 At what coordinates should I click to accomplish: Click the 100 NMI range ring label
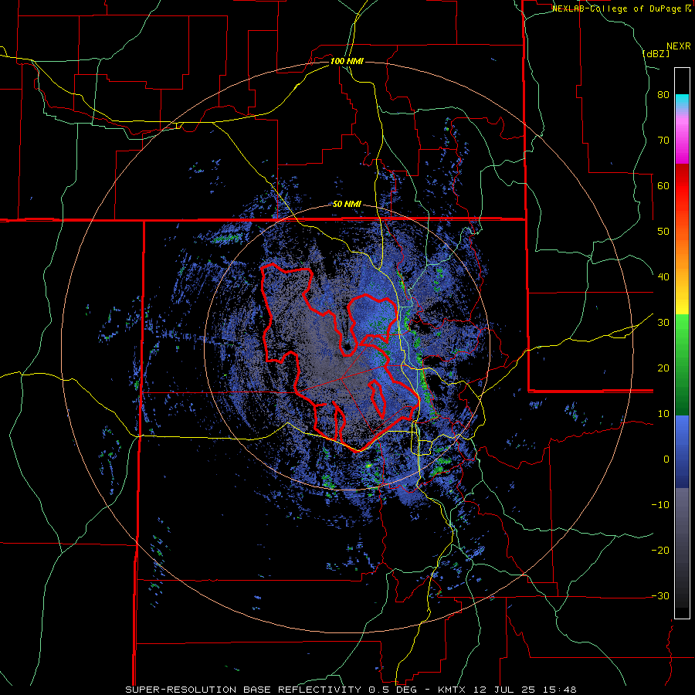(x=347, y=61)
